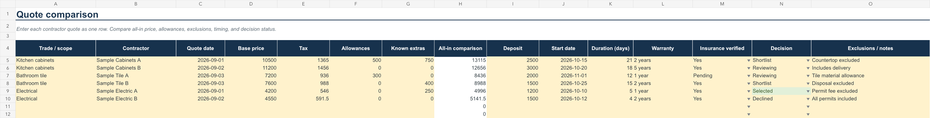
Task: Select the Exclusions / notes header cell
Action: point(871,48)
